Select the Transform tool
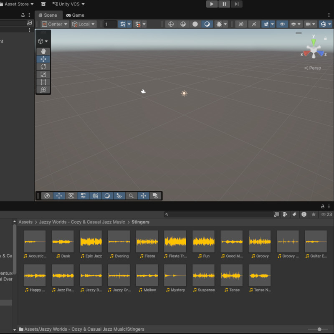This screenshot has height=334, width=334. 43,90
